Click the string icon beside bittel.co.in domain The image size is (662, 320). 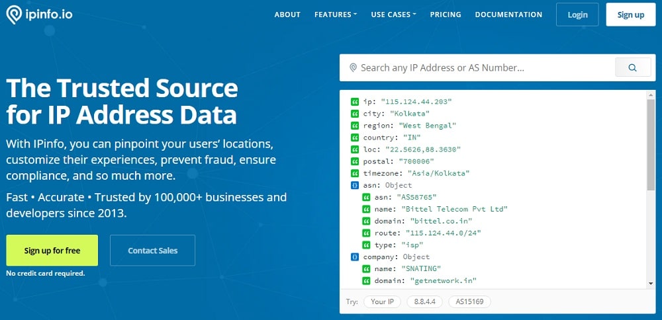(366, 221)
